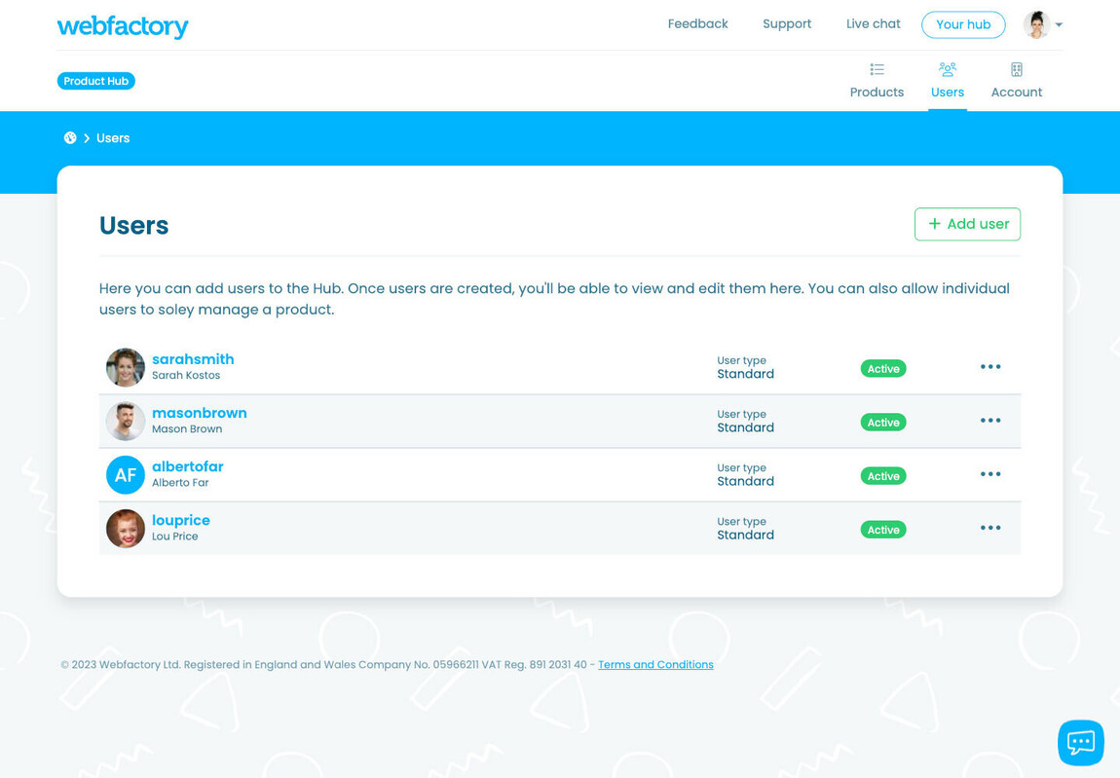Open the actions menu for louprice
The height and width of the screenshot is (778, 1120).
pyautogui.click(x=990, y=528)
